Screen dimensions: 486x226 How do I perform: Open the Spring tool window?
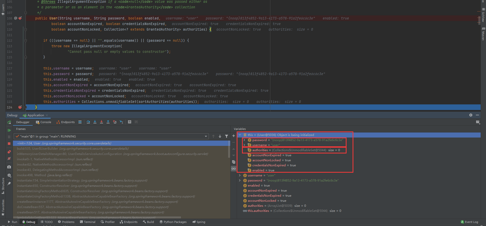click(x=199, y=222)
